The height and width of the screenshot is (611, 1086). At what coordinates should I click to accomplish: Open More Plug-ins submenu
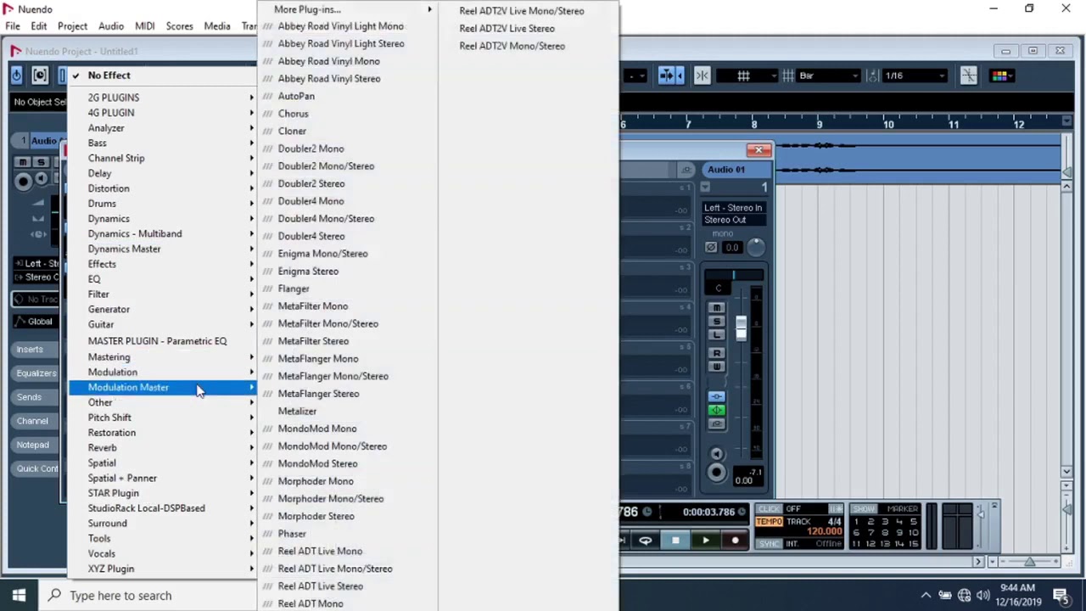tap(347, 9)
